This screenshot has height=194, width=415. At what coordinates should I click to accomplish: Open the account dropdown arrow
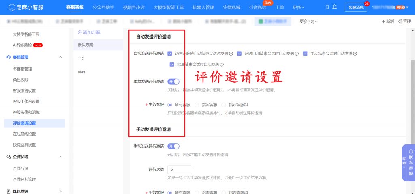pyautogui.click(x=408, y=7)
